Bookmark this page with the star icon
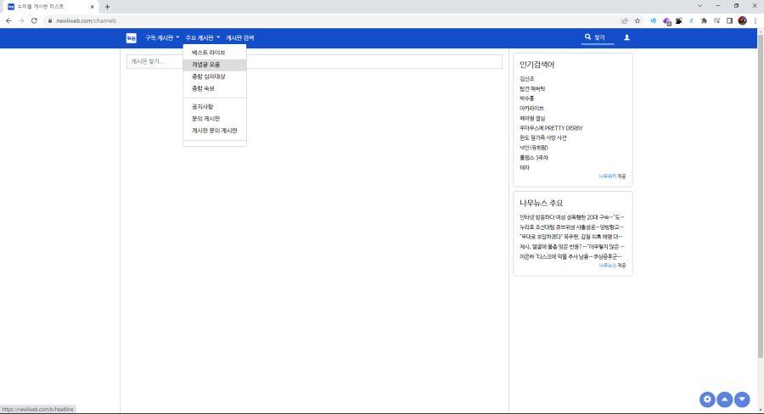Viewport: 764px width, 414px height. click(x=638, y=21)
